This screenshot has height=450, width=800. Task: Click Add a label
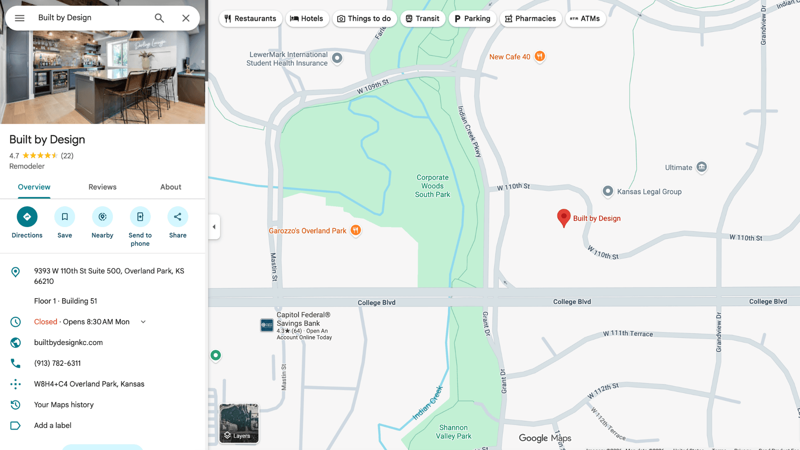52,425
